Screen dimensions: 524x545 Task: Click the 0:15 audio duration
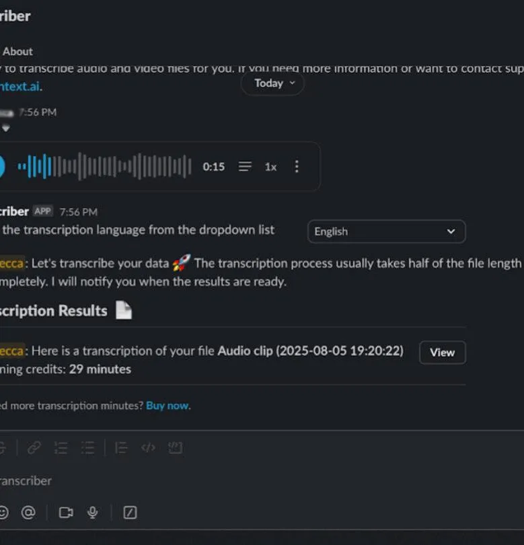[214, 167]
